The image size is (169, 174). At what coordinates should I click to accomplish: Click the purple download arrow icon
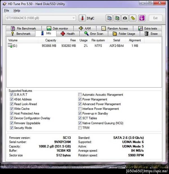pos(142,18)
